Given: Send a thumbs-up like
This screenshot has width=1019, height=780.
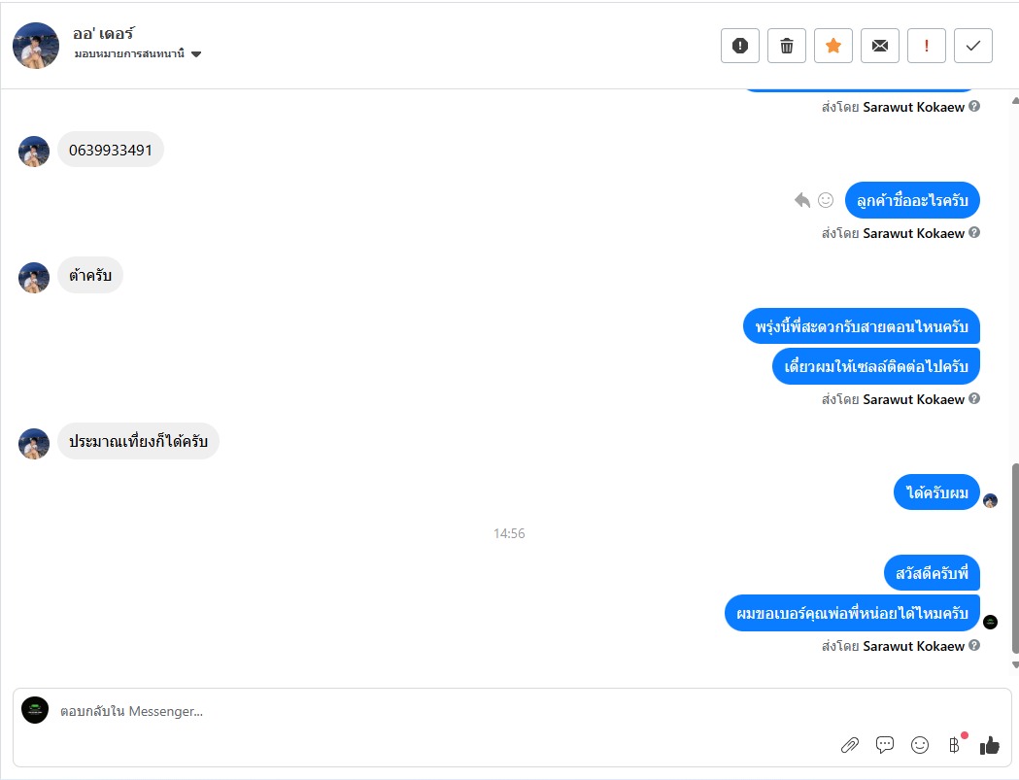Looking at the screenshot, I should tap(989, 745).
